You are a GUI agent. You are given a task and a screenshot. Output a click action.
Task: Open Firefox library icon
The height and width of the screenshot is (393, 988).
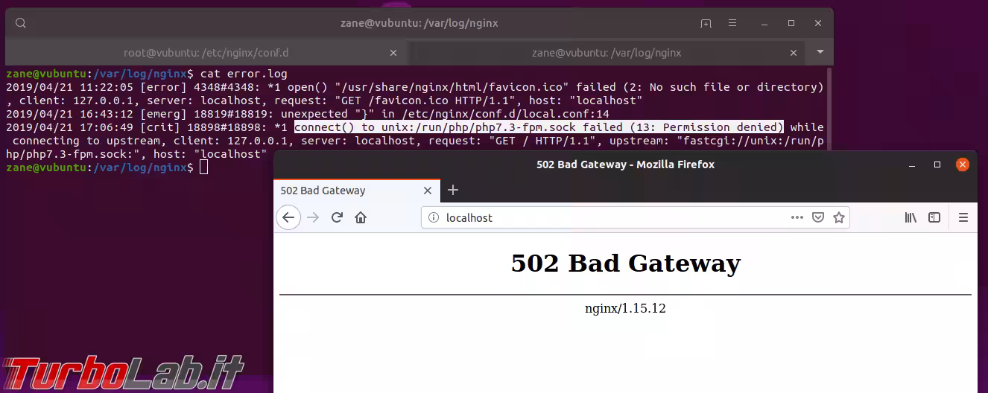click(911, 217)
